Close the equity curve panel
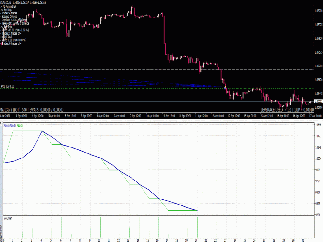This screenshot has width=323, height=242. [x=1, y=123]
